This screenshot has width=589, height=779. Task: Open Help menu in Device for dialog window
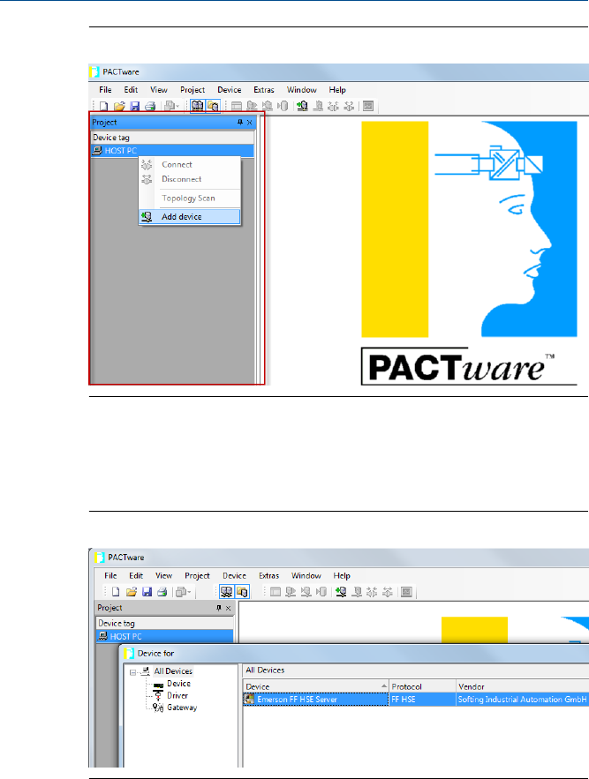pos(342,576)
